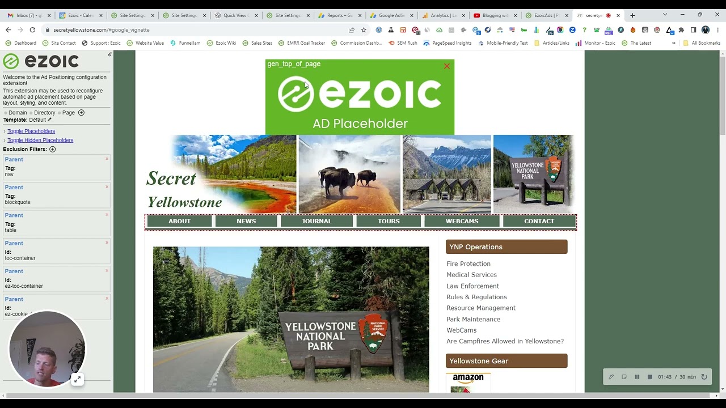Open the recorder sticky note tool

[x=624, y=377]
